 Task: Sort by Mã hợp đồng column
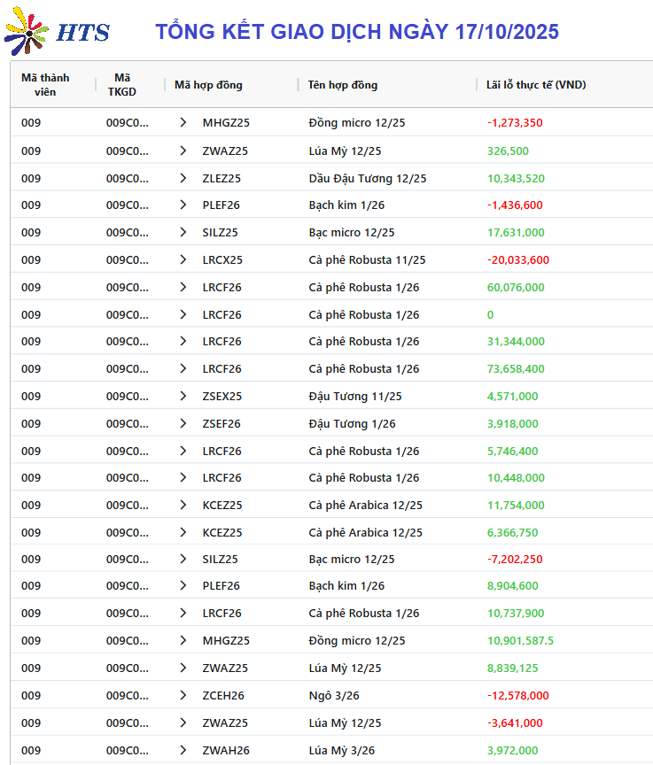(208, 85)
